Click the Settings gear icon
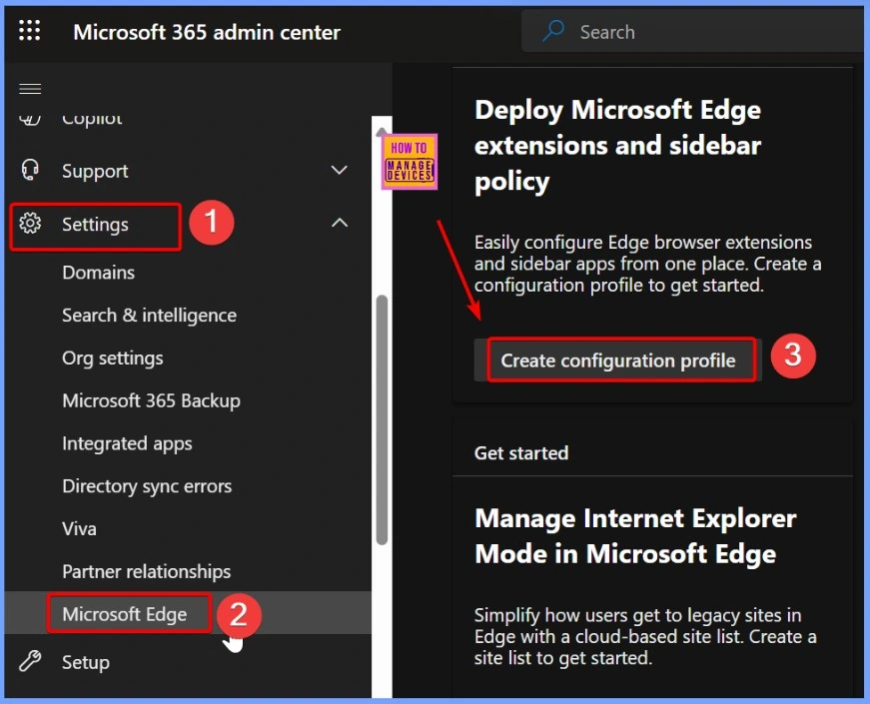 (30, 223)
